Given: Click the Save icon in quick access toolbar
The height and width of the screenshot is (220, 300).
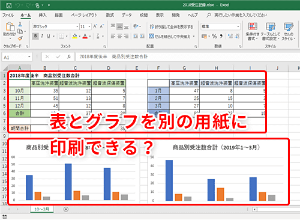Looking at the screenshot, I should [x=8, y=5].
